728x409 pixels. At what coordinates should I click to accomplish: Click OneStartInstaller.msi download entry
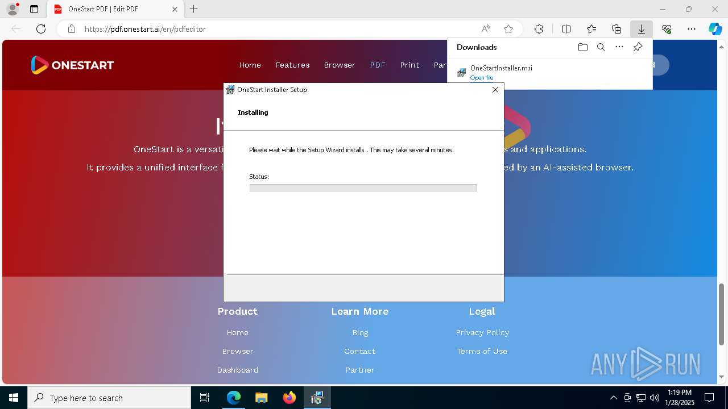pyautogui.click(x=549, y=72)
